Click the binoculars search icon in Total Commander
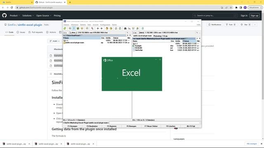The height and width of the screenshot is (148, 264). pyautogui.click(x=125, y=28)
